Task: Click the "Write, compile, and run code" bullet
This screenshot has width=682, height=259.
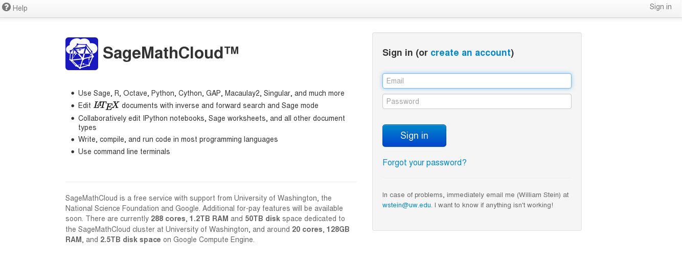Action: (x=177, y=139)
